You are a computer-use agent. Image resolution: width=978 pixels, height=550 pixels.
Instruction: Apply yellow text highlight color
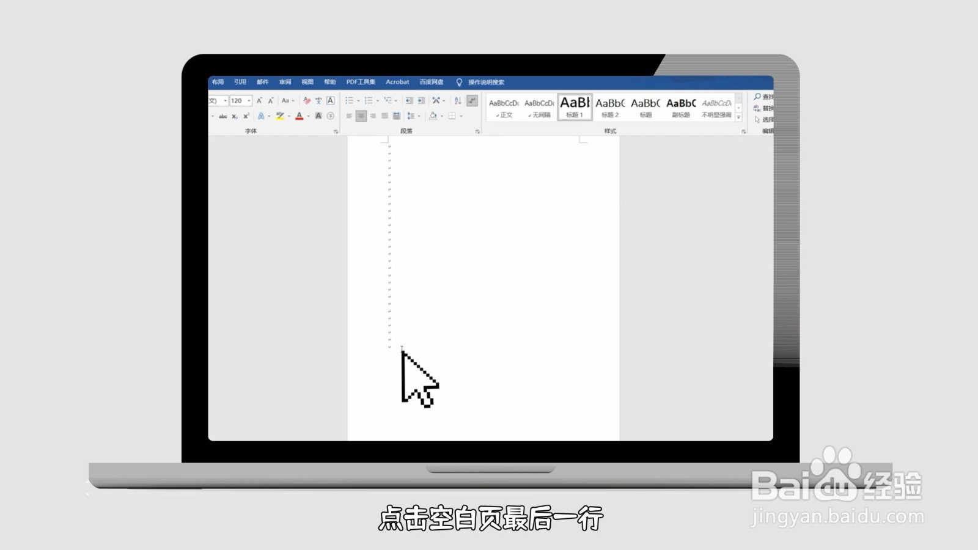pyautogui.click(x=280, y=116)
